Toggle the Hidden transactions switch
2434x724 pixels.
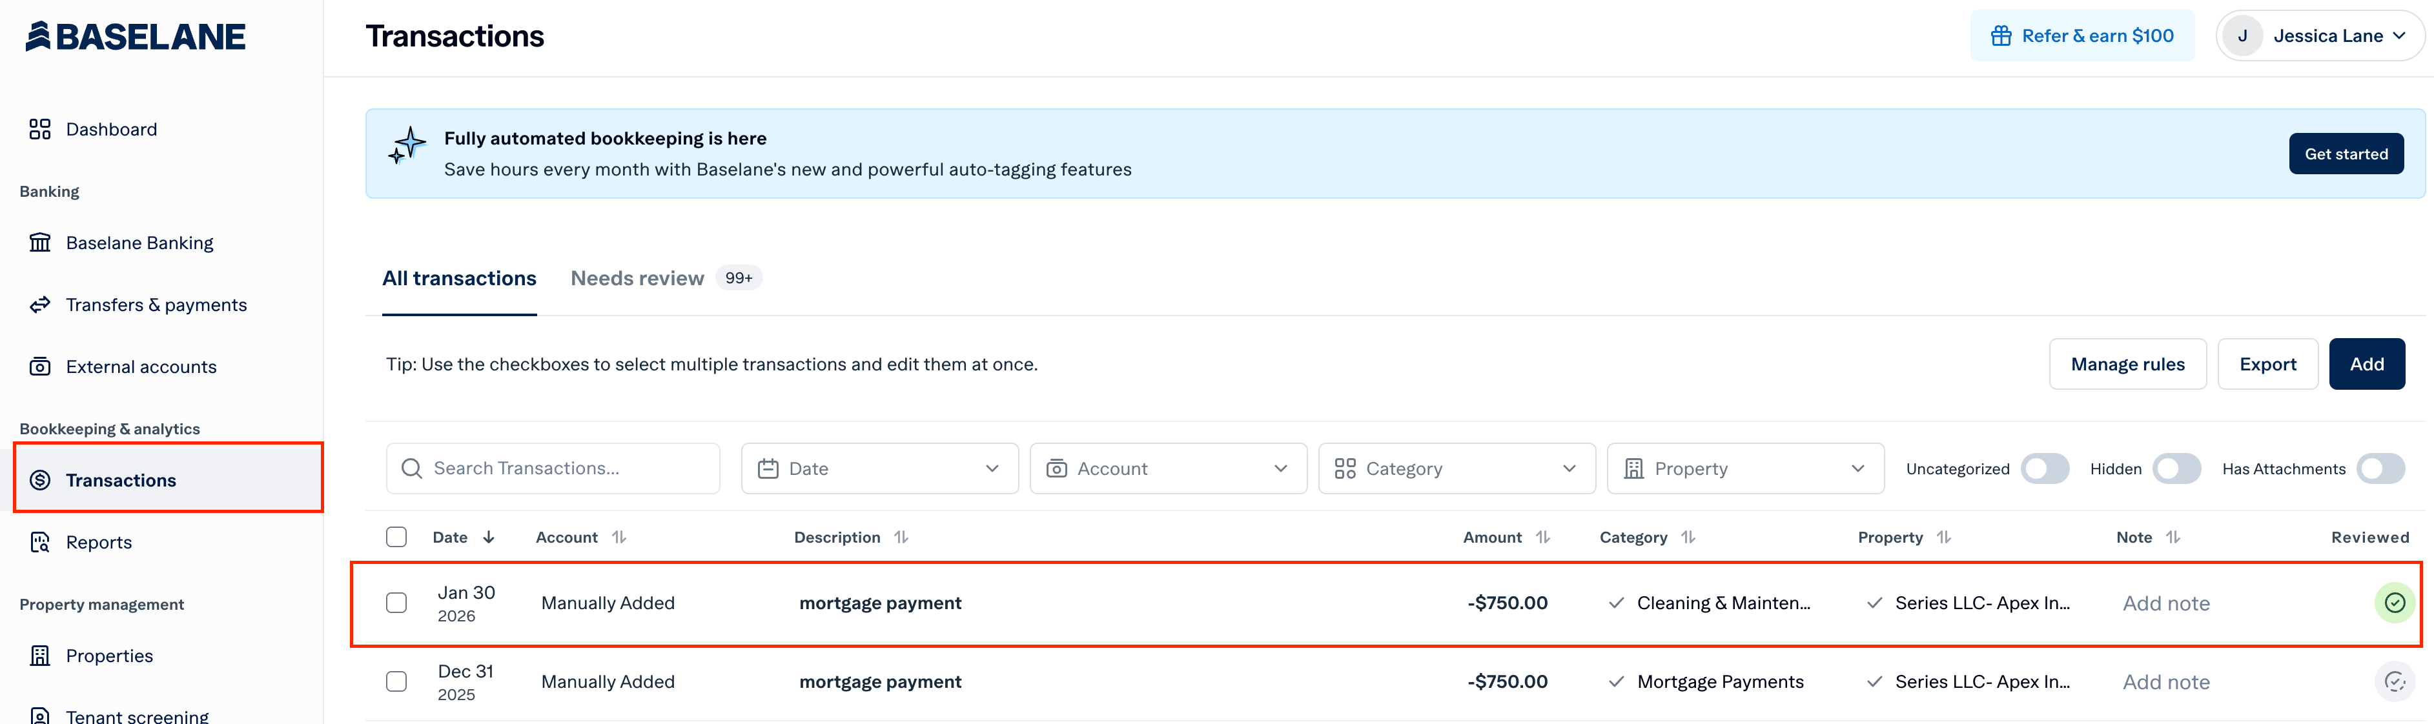click(x=2176, y=468)
